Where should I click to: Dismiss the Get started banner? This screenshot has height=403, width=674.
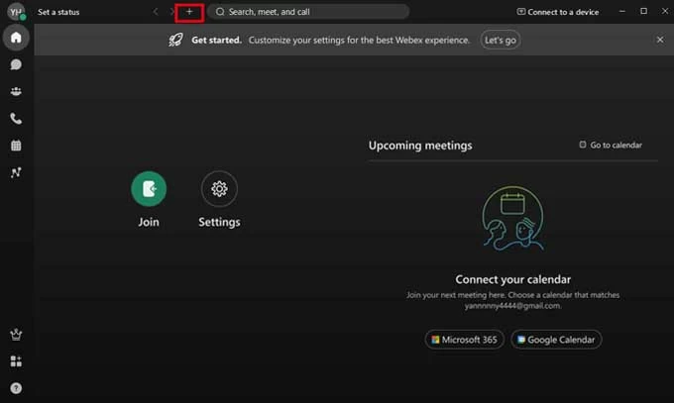coord(660,40)
